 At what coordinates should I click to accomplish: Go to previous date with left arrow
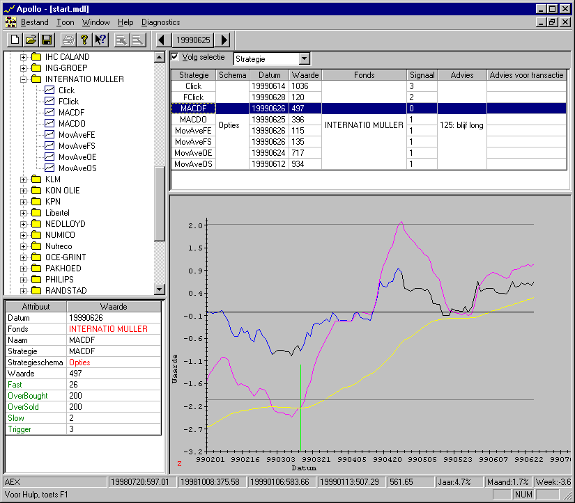(x=162, y=40)
